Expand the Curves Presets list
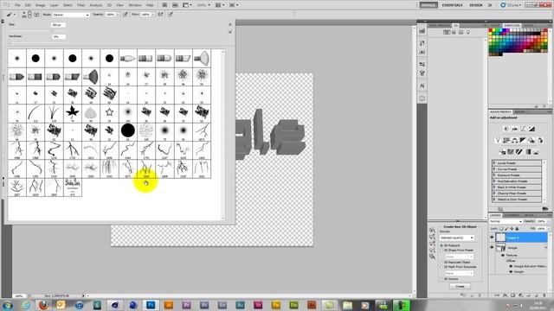554x311 pixels. (494, 169)
